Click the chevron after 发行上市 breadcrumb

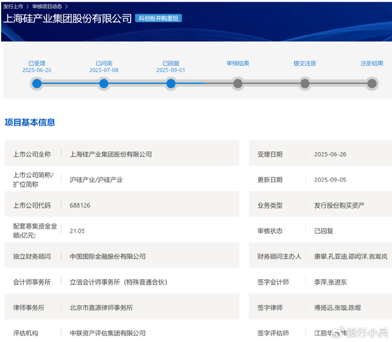[x=28, y=6]
